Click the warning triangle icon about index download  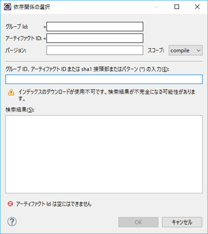[x=11, y=92]
